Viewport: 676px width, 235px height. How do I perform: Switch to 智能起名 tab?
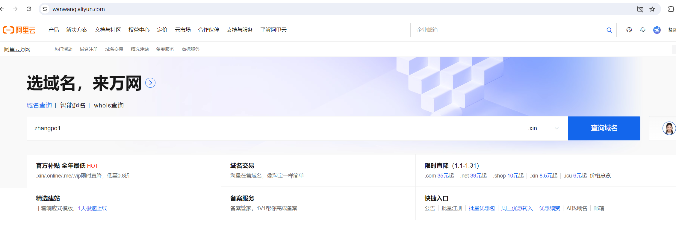click(73, 105)
